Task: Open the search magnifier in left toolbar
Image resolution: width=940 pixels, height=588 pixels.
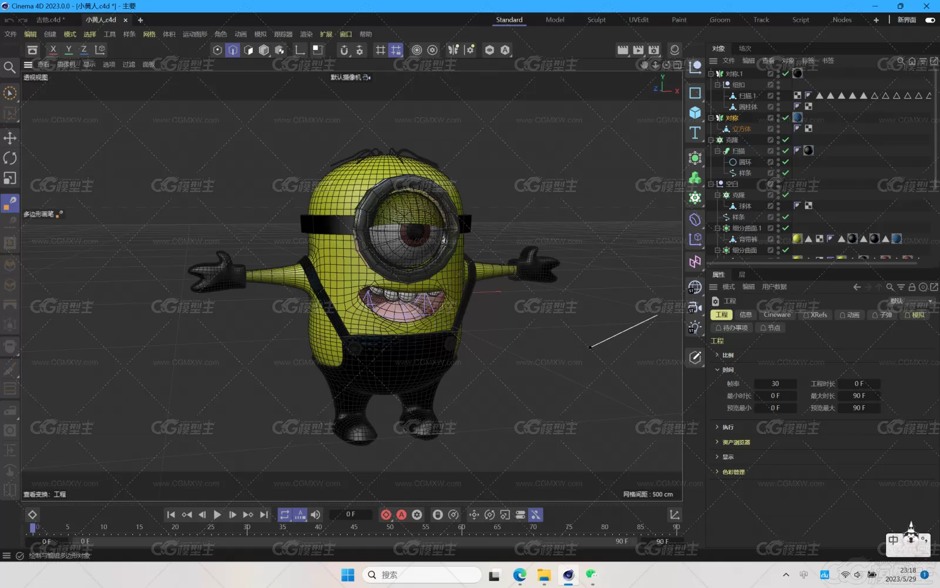Action: [x=9, y=68]
